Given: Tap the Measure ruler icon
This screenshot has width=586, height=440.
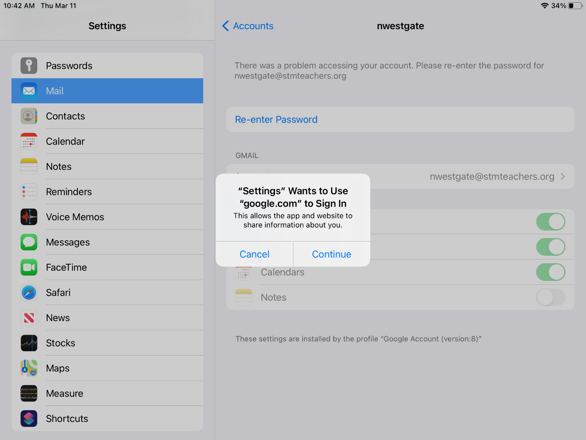Looking at the screenshot, I should (29, 394).
